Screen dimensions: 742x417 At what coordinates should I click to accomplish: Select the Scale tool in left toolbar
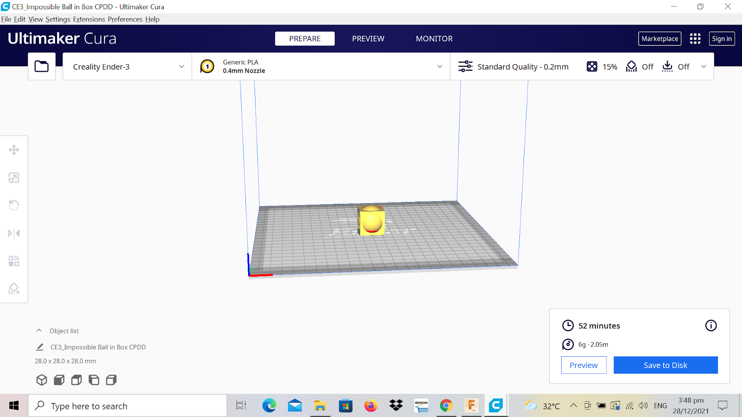pos(14,178)
